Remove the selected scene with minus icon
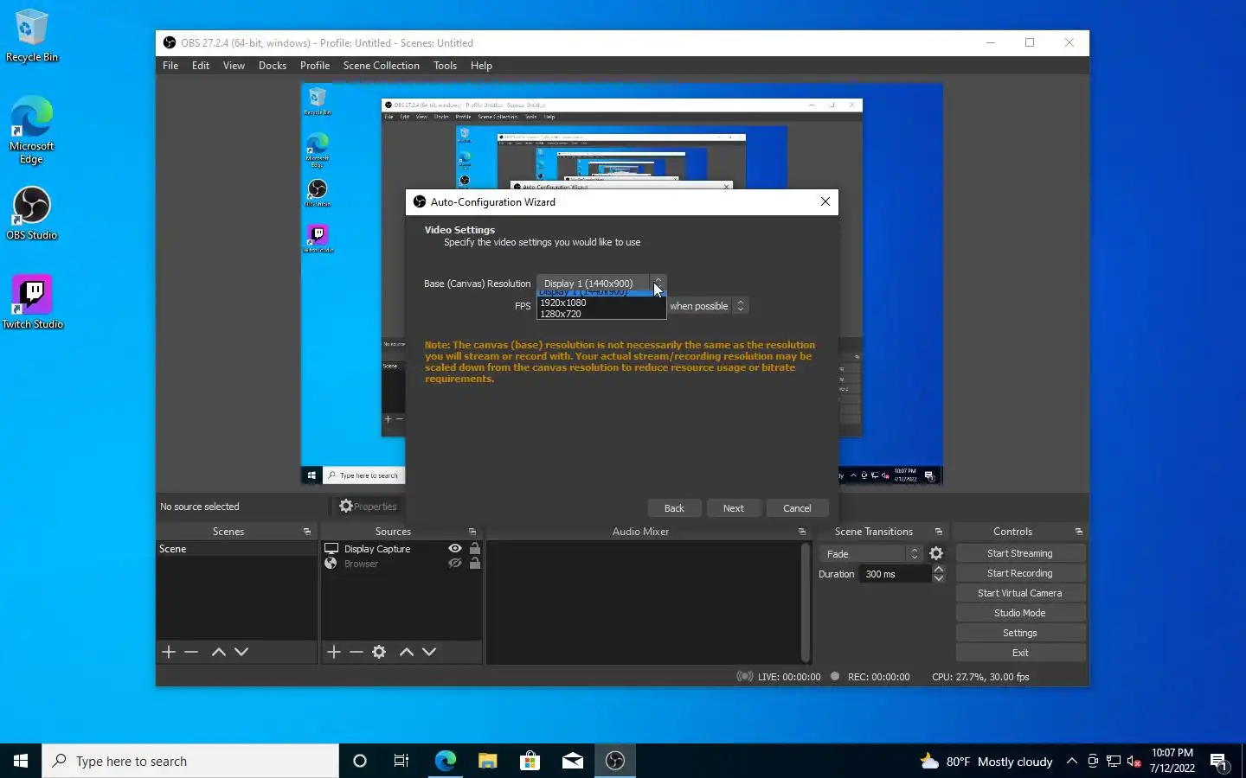 pyautogui.click(x=192, y=652)
